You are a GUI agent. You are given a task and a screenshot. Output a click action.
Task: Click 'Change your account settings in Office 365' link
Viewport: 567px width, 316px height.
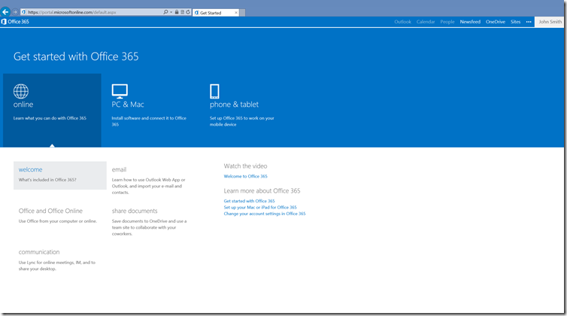[x=265, y=214]
